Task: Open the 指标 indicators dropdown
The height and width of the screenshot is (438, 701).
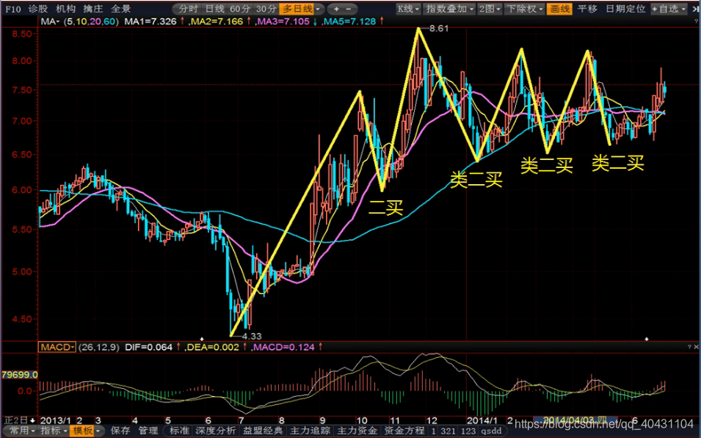Action: (54, 431)
